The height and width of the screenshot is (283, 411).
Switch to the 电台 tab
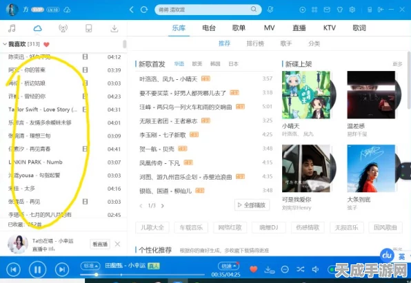[209, 28]
